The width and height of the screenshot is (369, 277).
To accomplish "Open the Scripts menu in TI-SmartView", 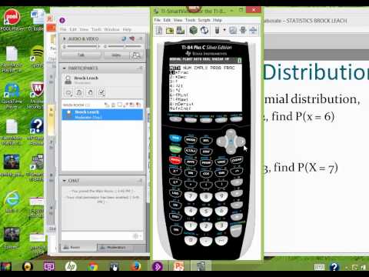I will click(x=204, y=20).
